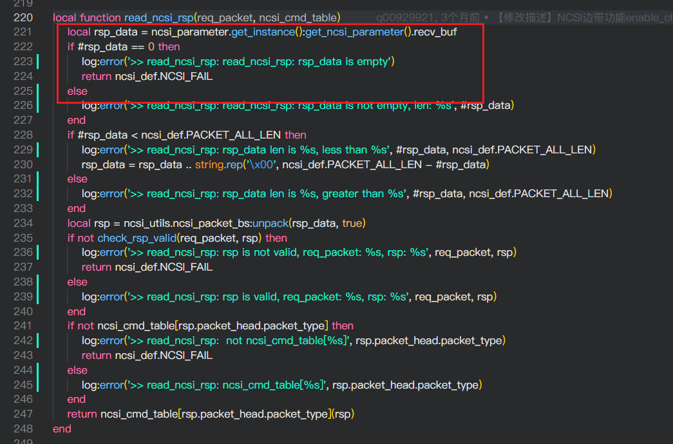Click the change indicator beside line 229
673x444 pixels.
point(37,150)
